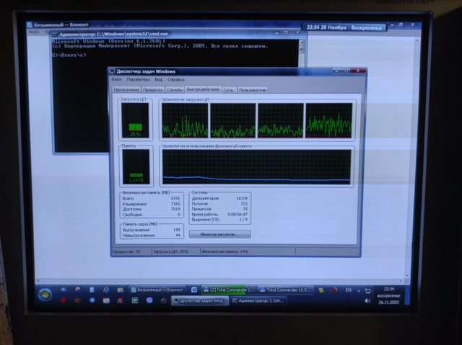Click status bar text Загрузка ЦП: 25%
The height and width of the screenshot is (345, 462).
(x=170, y=252)
